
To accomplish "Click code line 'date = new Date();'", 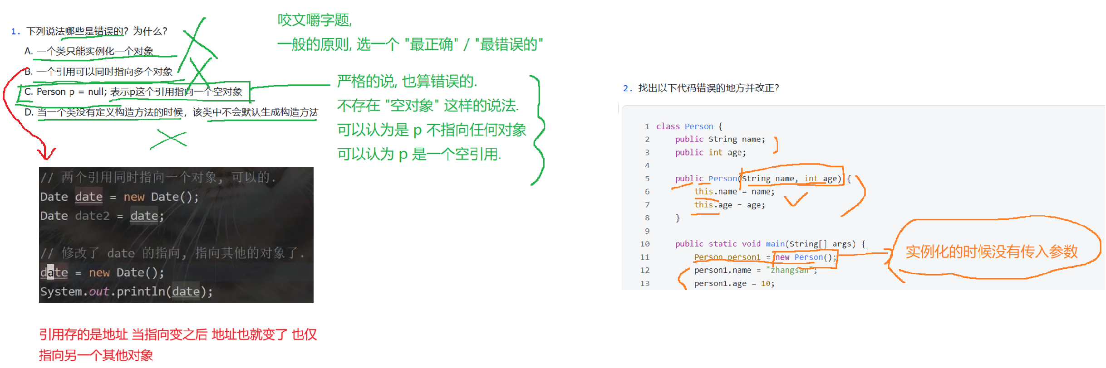I will (102, 272).
